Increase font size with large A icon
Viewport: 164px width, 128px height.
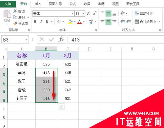[89, 13]
